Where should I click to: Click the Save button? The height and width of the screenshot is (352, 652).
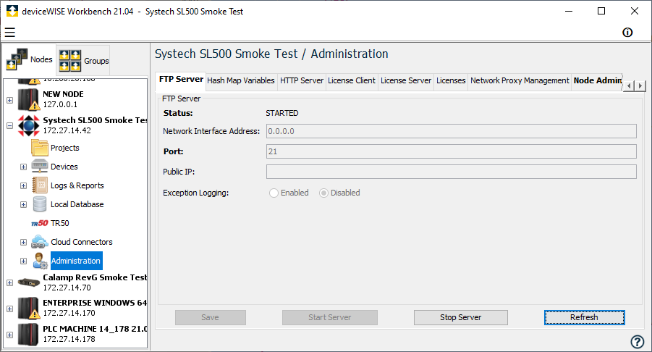coord(211,317)
